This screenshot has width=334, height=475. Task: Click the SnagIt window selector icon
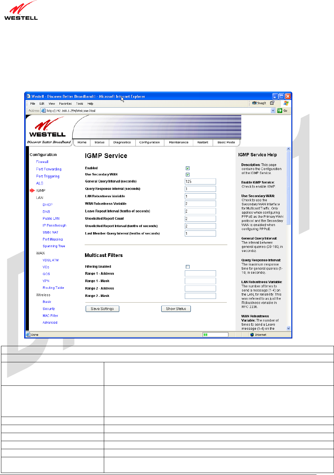pyautogui.click(x=272, y=103)
